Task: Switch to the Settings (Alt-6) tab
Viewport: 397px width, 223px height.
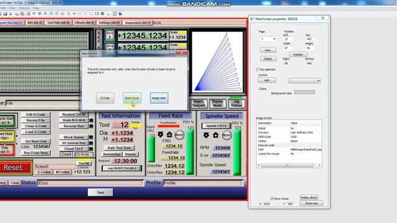Action: click(x=109, y=23)
